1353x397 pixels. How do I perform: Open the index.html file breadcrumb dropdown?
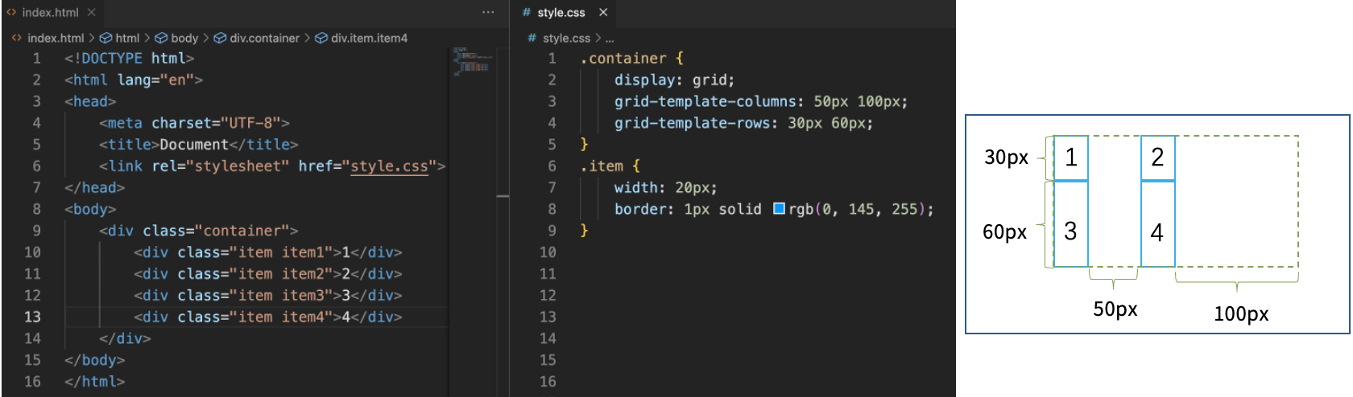pyautogui.click(x=55, y=38)
